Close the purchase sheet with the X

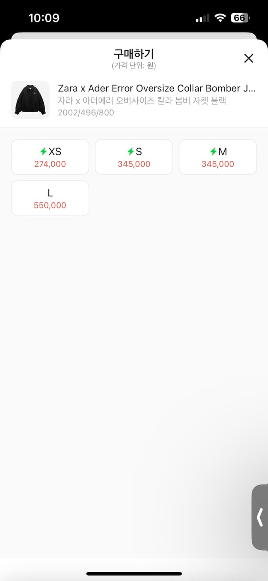click(x=249, y=58)
